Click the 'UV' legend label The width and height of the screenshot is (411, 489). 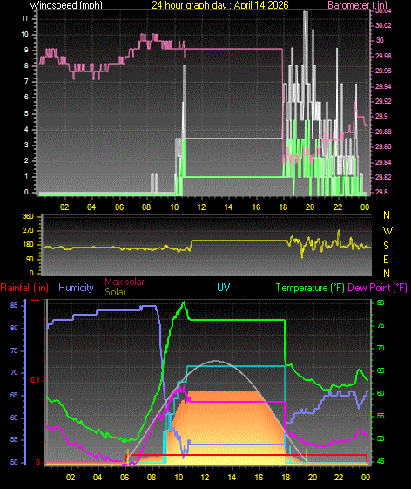click(x=224, y=288)
